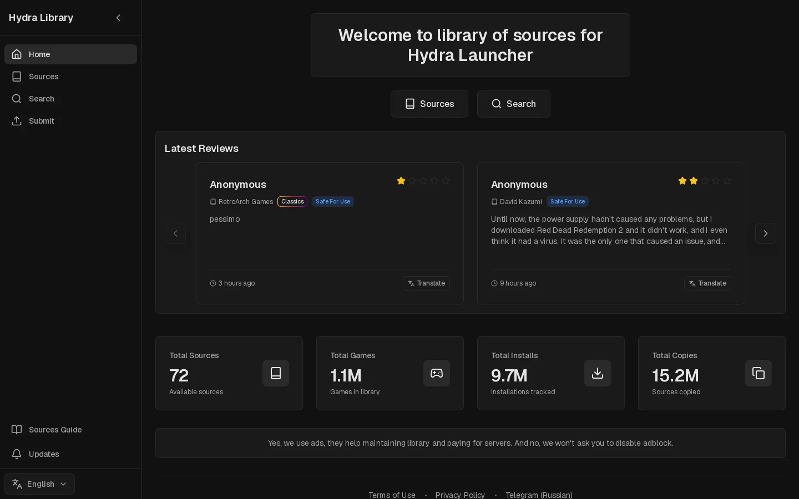The width and height of the screenshot is (799, 499).
Task: Click the "9 hours ago" timestamp
Action: tap(514, 283)
